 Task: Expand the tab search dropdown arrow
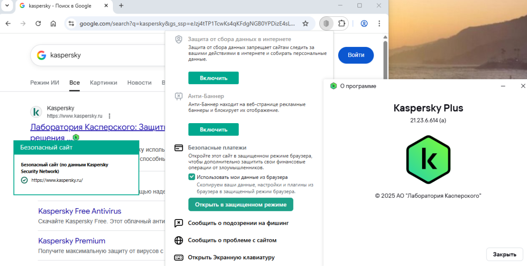click(x=7, y=6)
